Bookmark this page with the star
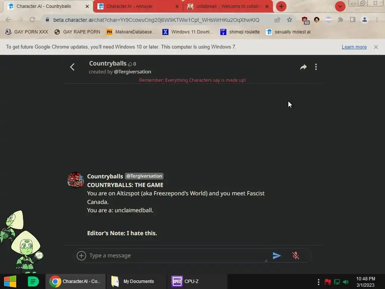Viewport: 385px width, 289px height. [290, 20]
